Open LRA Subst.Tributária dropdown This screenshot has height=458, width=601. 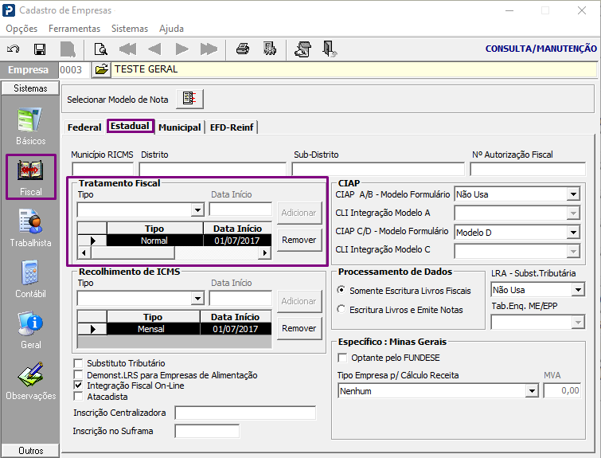(x=578, y=290)
